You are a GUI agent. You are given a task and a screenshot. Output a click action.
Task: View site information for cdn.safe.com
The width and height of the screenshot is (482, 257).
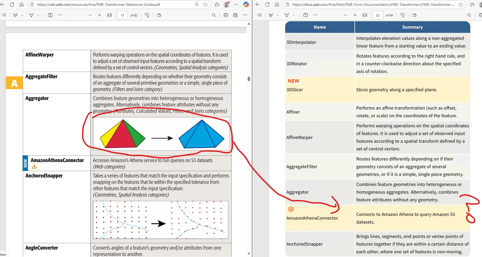[32, 5]
